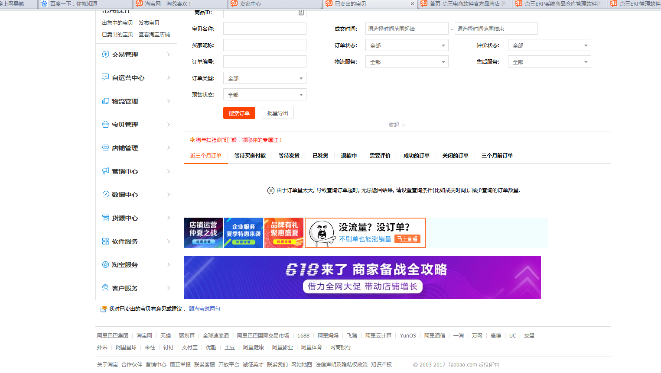Click the 宝贝管理 bag icon
The image size is (661, 373).
(105, 124)
